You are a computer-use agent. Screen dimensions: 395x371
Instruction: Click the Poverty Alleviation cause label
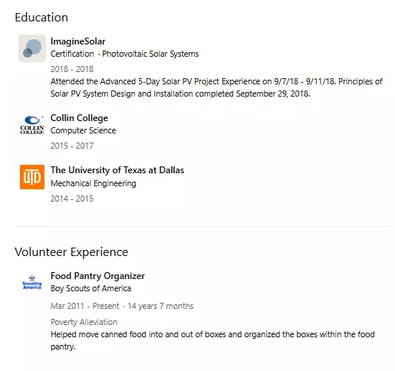[x=84, y=322]
